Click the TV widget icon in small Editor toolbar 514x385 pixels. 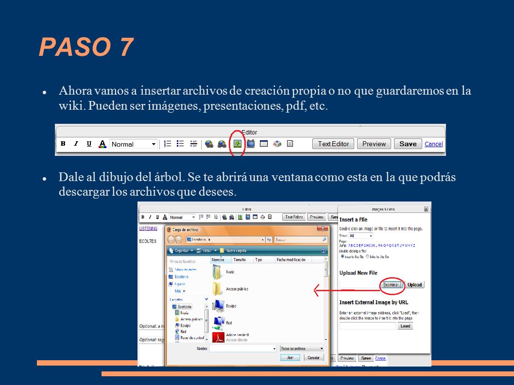[248, 217]
